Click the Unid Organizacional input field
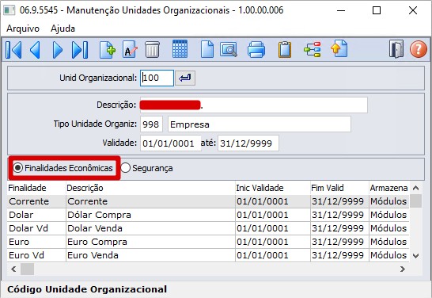This screenshot has width=432, height=298. point(157,78)
